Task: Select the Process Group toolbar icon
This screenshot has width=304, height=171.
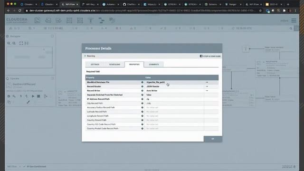Action: pyautogui.click(x=69, y=20)
